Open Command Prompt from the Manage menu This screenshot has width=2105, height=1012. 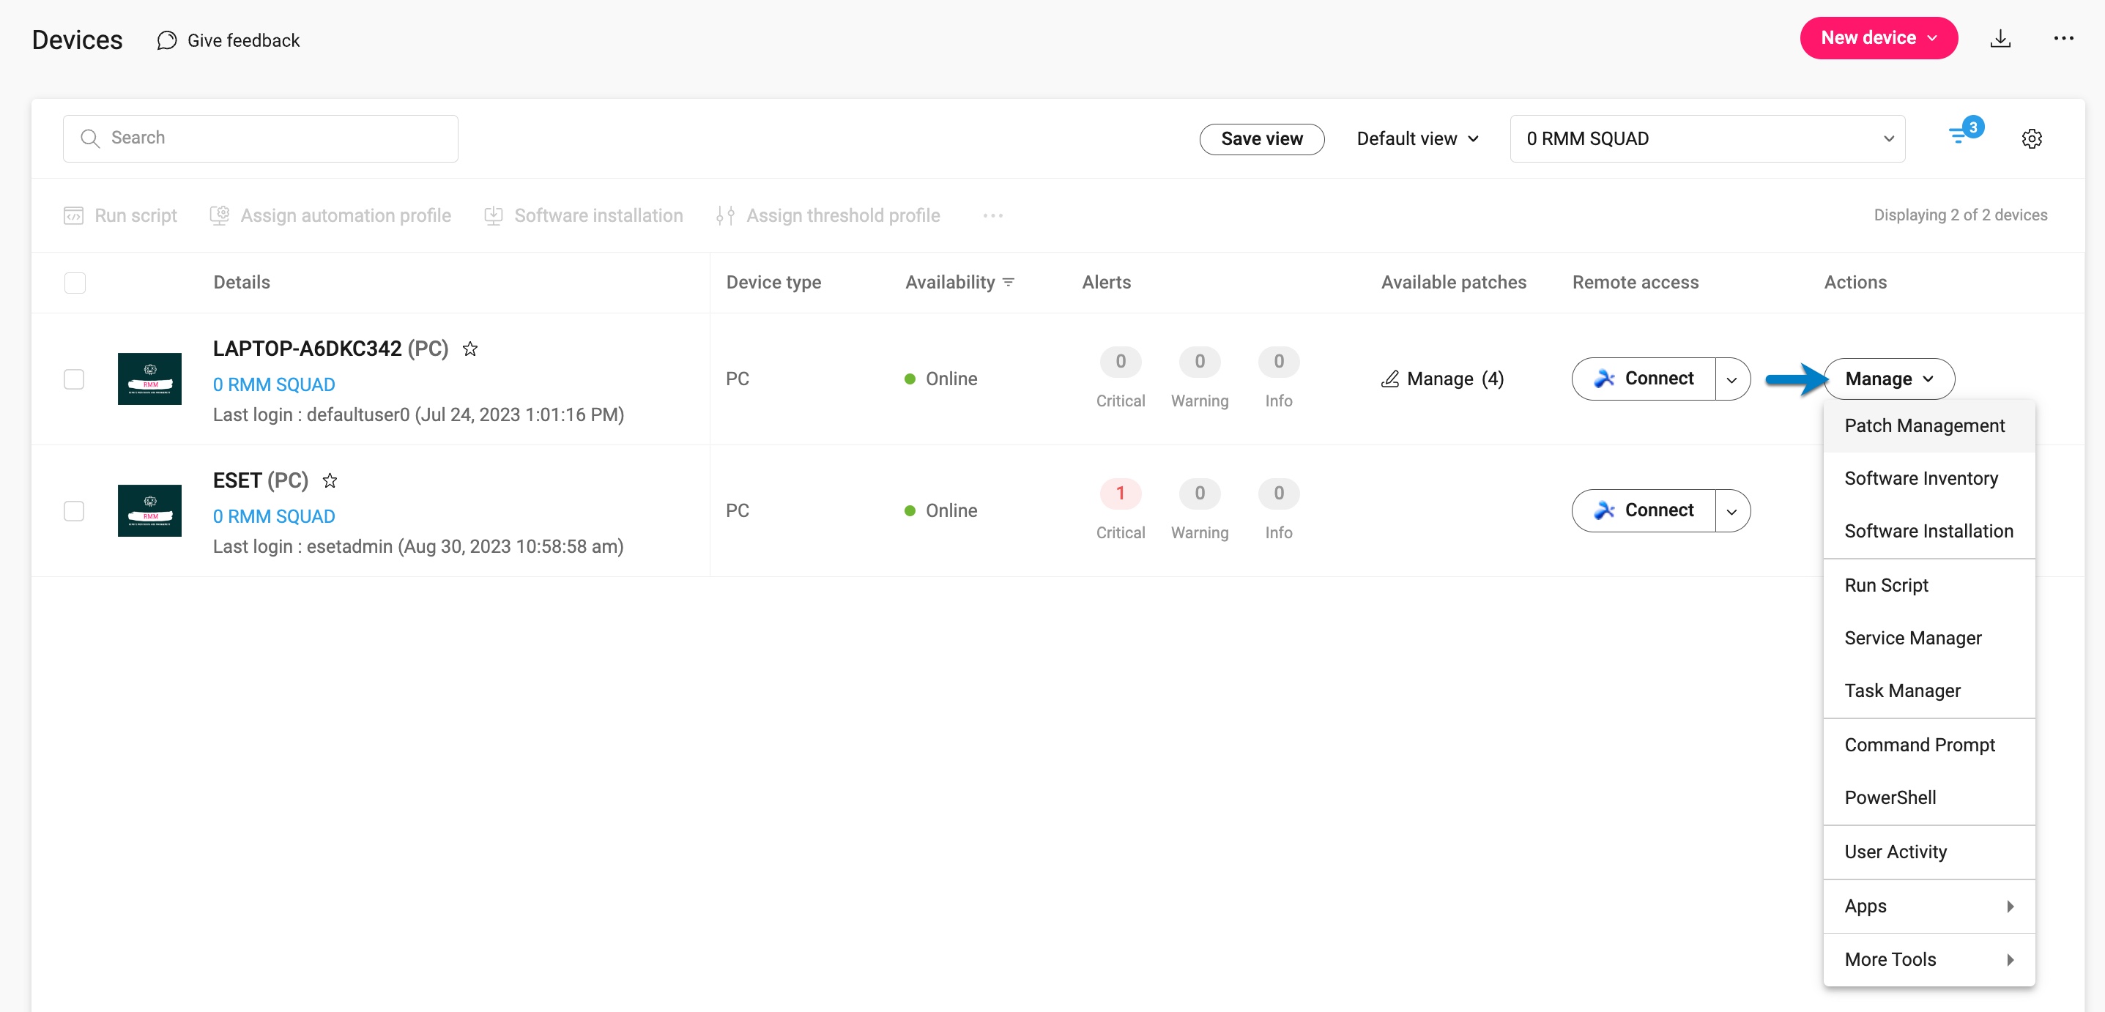[x=1920, y=744]
